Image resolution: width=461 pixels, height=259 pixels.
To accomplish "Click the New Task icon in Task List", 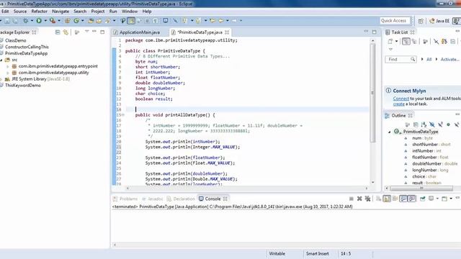I will coord(390,42).
